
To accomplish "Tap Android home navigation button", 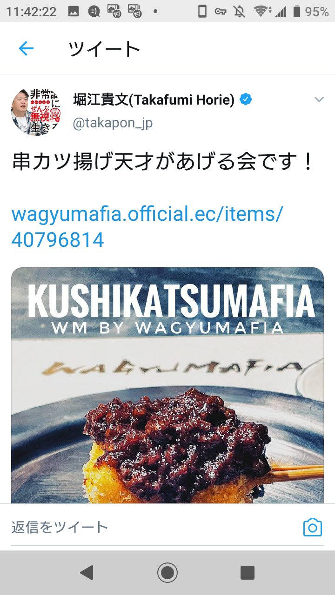I will (x=167, y=573).
